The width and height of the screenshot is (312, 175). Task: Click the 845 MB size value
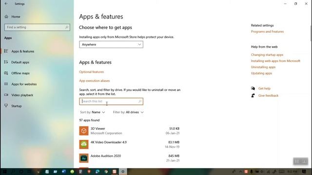tap(174, 156)
